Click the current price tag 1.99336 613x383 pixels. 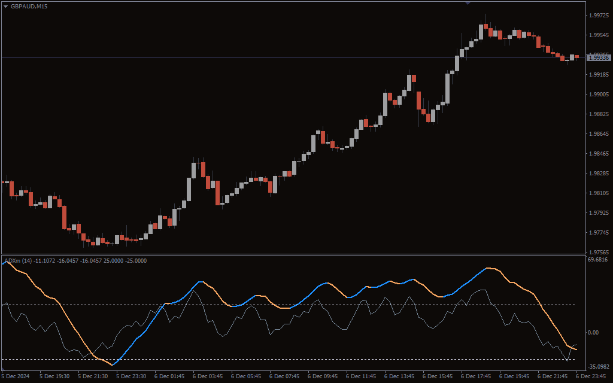coord(598,57)
